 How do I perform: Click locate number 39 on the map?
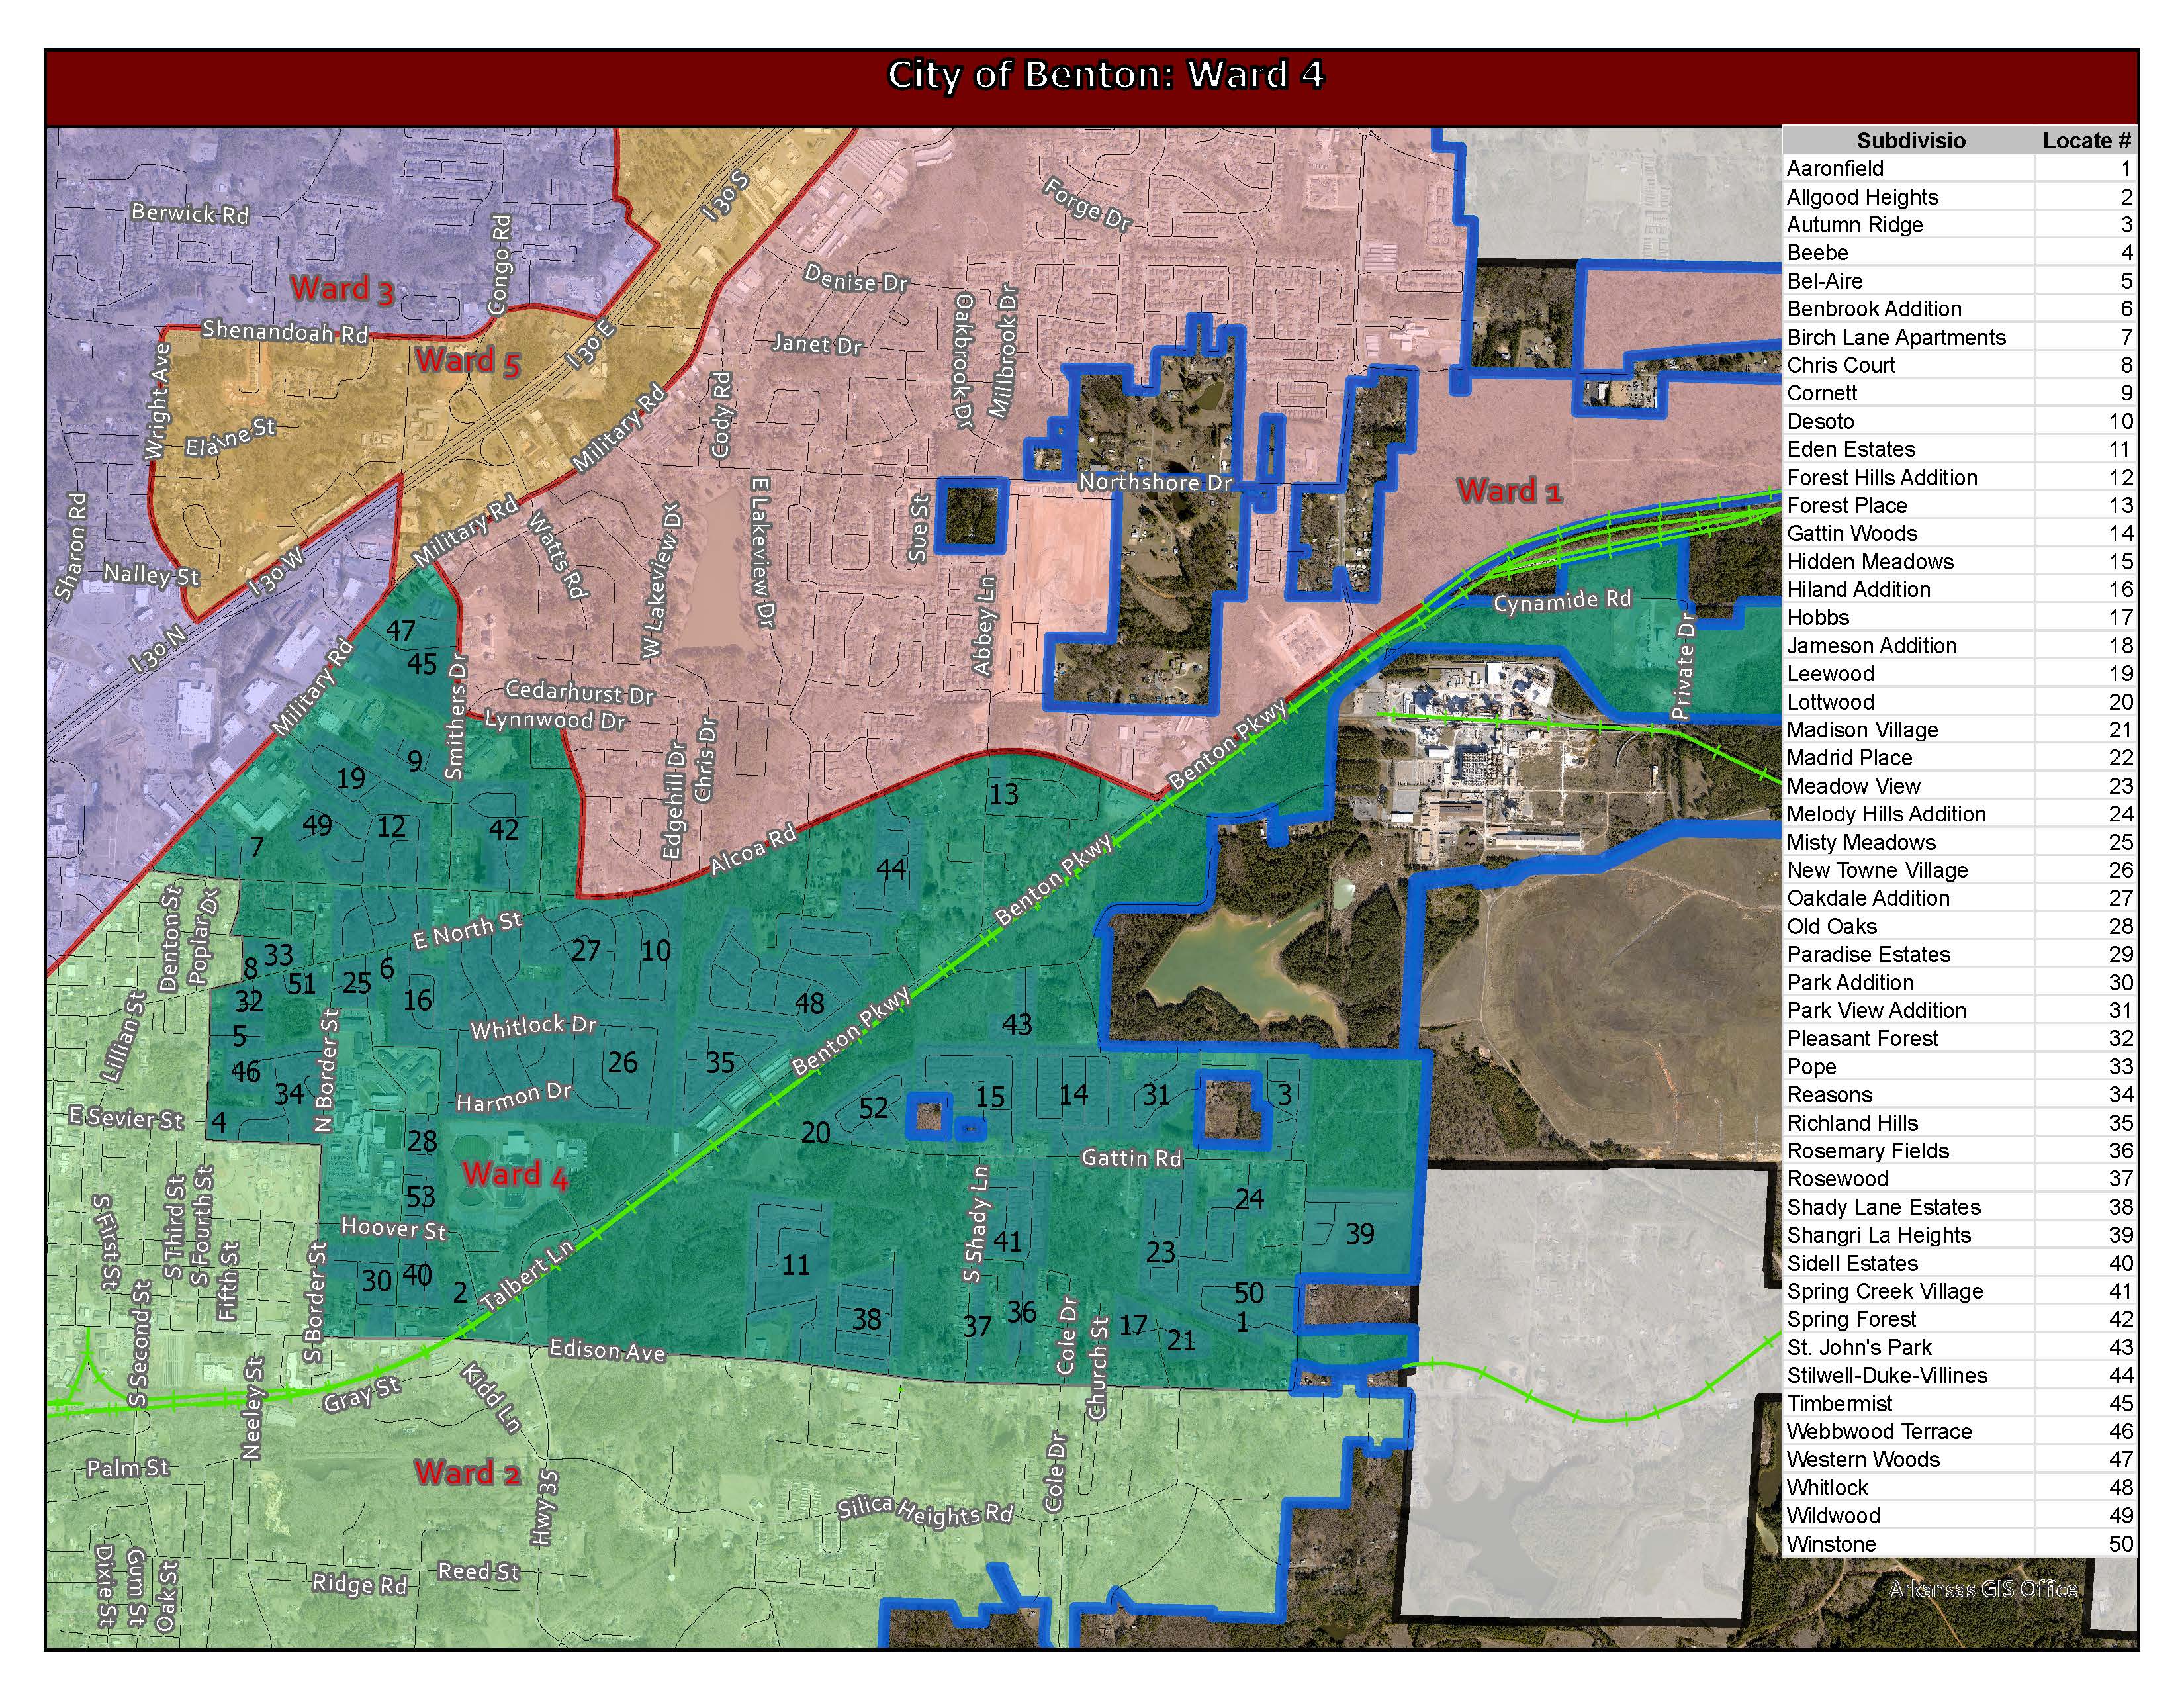1360,1234
